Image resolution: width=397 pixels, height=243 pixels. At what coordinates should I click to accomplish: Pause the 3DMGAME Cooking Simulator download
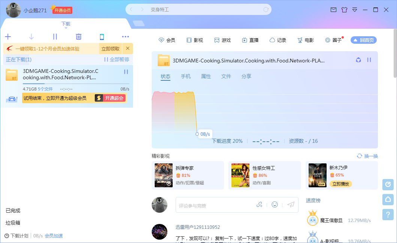(x=126, y=71)
